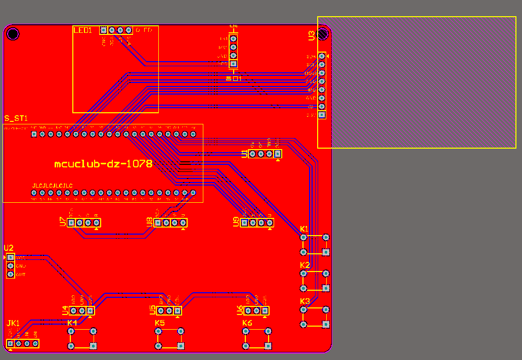Select the K4 tactile switch label
Image resolution: width=522 pixels, height=360 pixels.
72,323
